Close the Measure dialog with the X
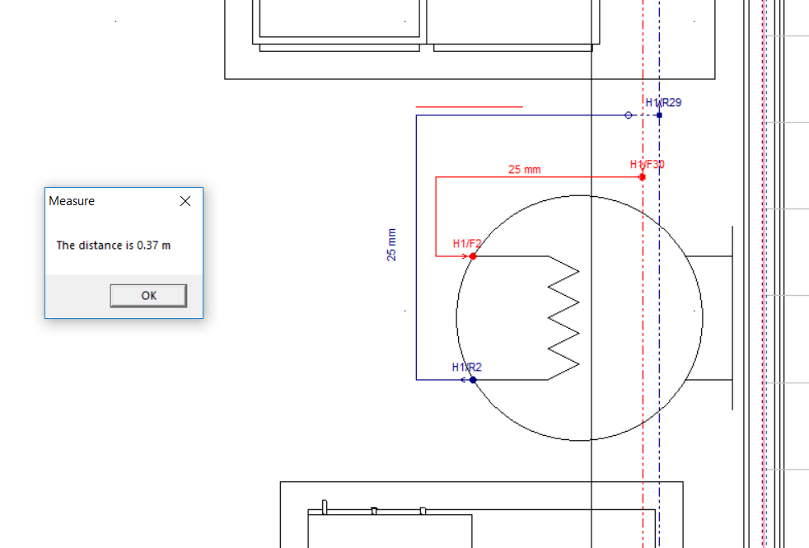 [x=185, y=201]
